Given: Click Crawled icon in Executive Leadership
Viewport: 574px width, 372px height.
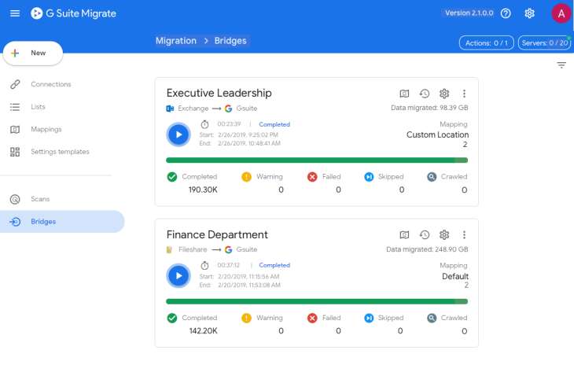Looking at the screenshot, I should point(432,177).
